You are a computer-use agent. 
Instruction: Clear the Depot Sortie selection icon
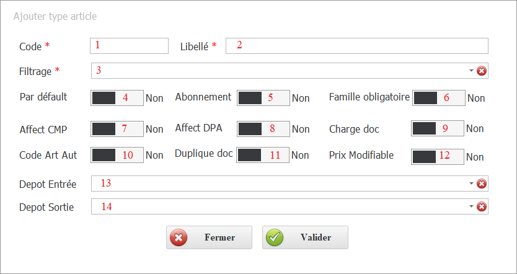point(482,206)
